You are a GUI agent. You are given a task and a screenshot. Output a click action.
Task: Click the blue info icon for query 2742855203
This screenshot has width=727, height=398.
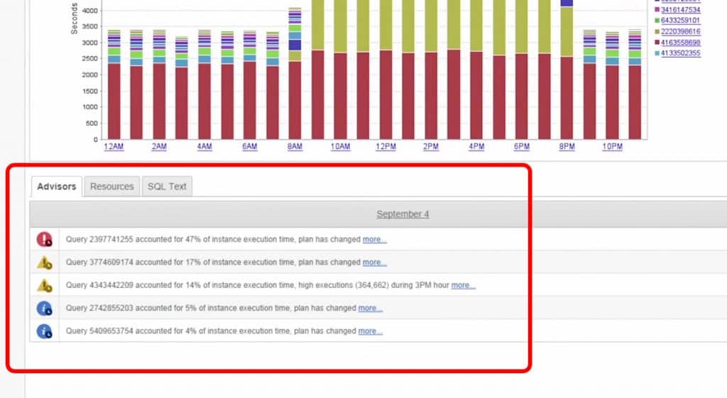[x=44, y=308]
